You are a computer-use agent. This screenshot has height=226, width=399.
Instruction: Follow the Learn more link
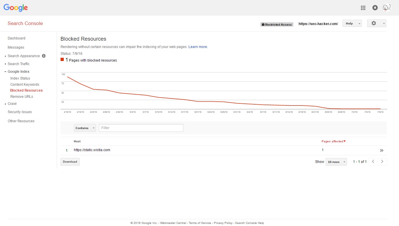tap(198, 47)
